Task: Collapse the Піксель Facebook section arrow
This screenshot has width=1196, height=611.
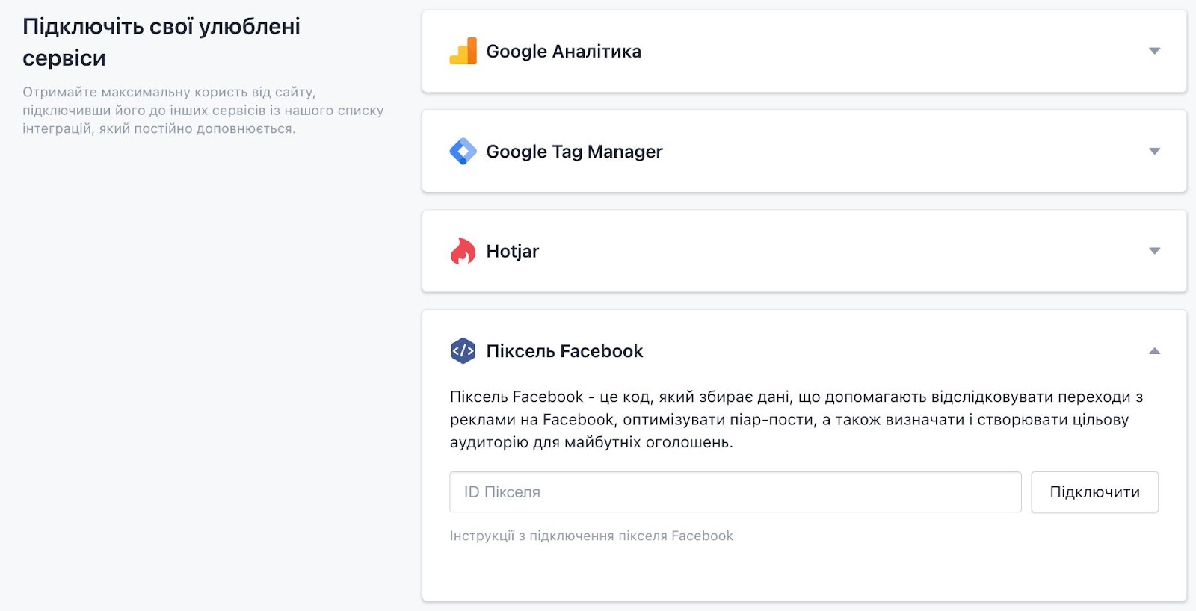Action: 1154,350
